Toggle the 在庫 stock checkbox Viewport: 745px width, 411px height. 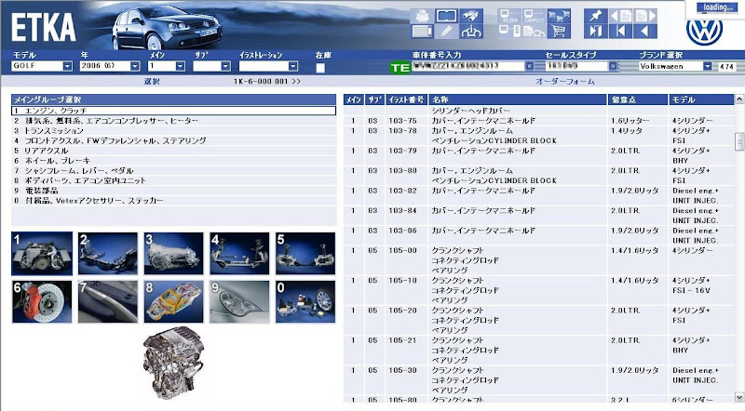pyautogui.click(x=320, y=67)
